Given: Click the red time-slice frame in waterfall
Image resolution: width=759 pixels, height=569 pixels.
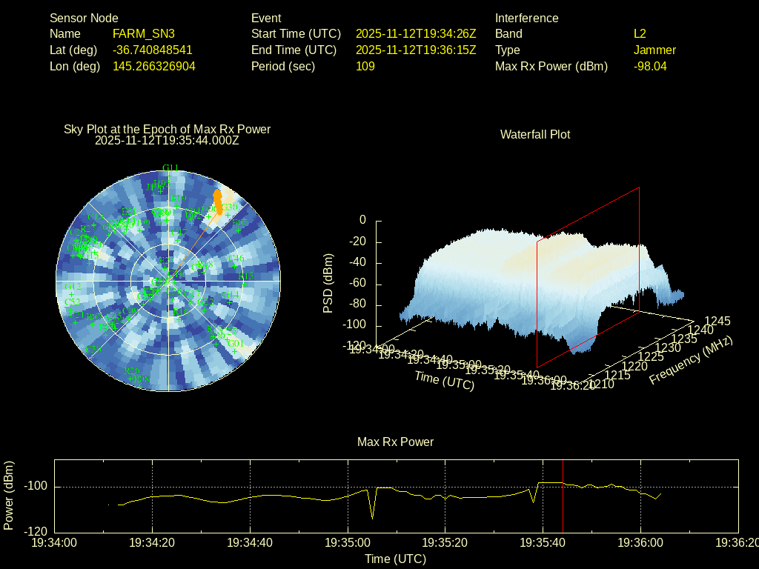Looking at the screenshot, I should click(x=639, y=244).
